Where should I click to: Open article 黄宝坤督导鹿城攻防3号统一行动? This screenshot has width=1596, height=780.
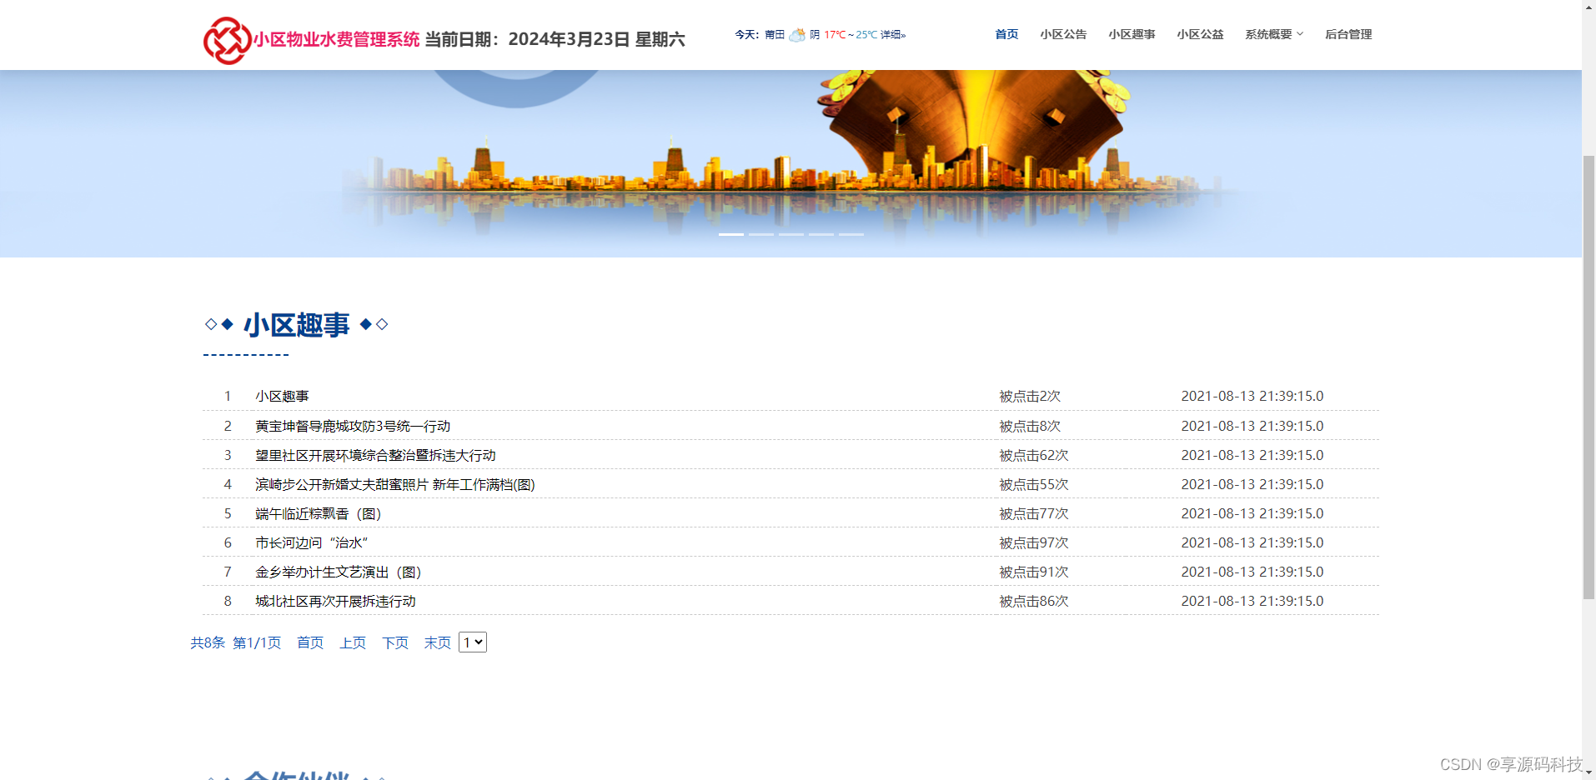(353, 426)
